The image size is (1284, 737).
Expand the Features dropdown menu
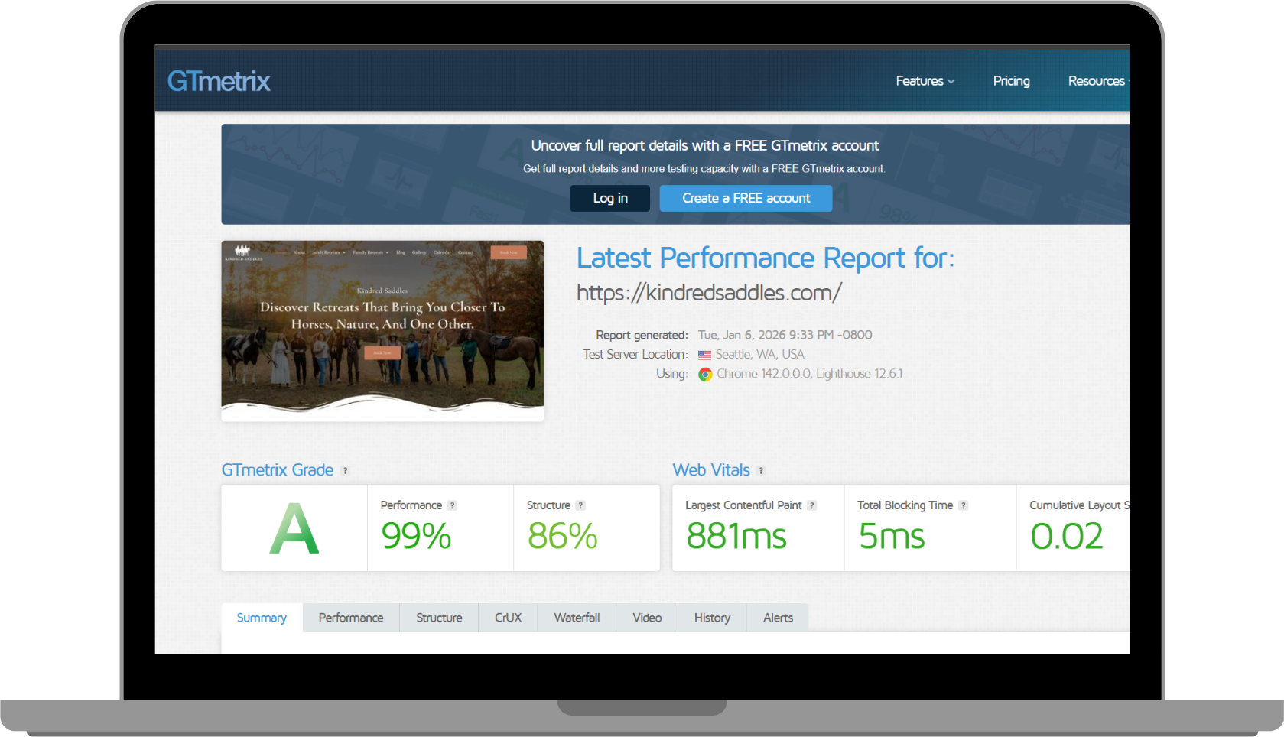925,81
